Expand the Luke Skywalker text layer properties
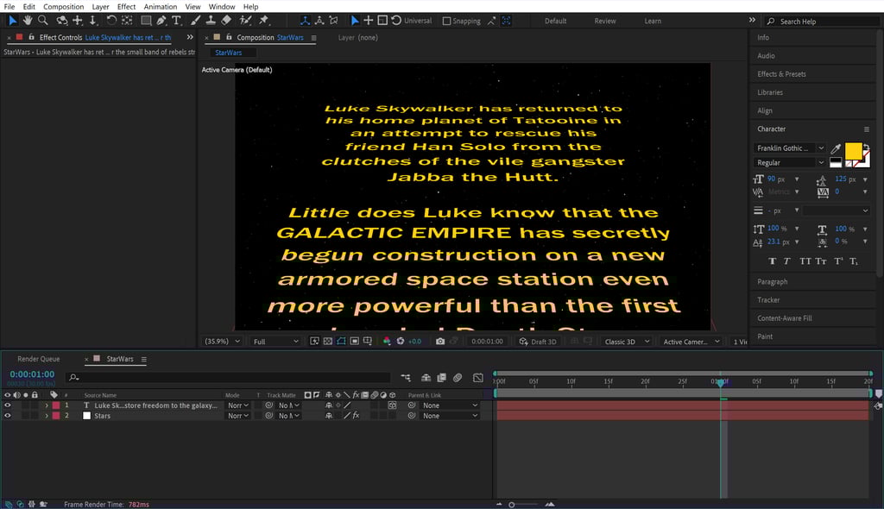Image resolution: width=884 pixels, height=509 pixels. pyautogui.click(x=47, y=405)
